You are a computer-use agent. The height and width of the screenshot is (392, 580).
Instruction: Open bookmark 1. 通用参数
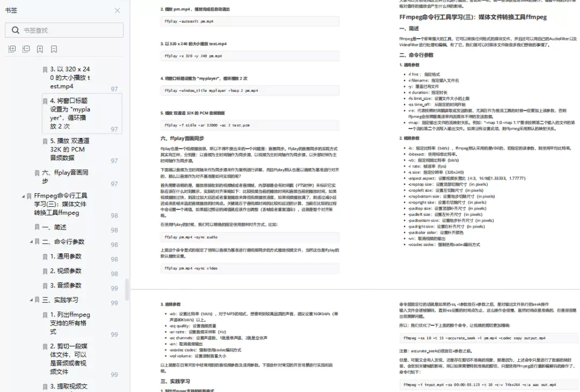coord(66,256)
